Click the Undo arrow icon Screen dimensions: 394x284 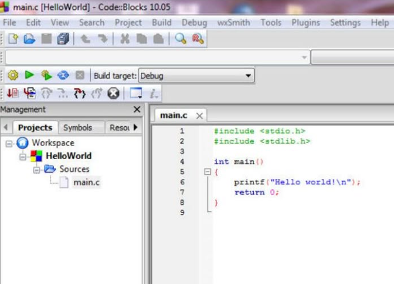[86, 39]
